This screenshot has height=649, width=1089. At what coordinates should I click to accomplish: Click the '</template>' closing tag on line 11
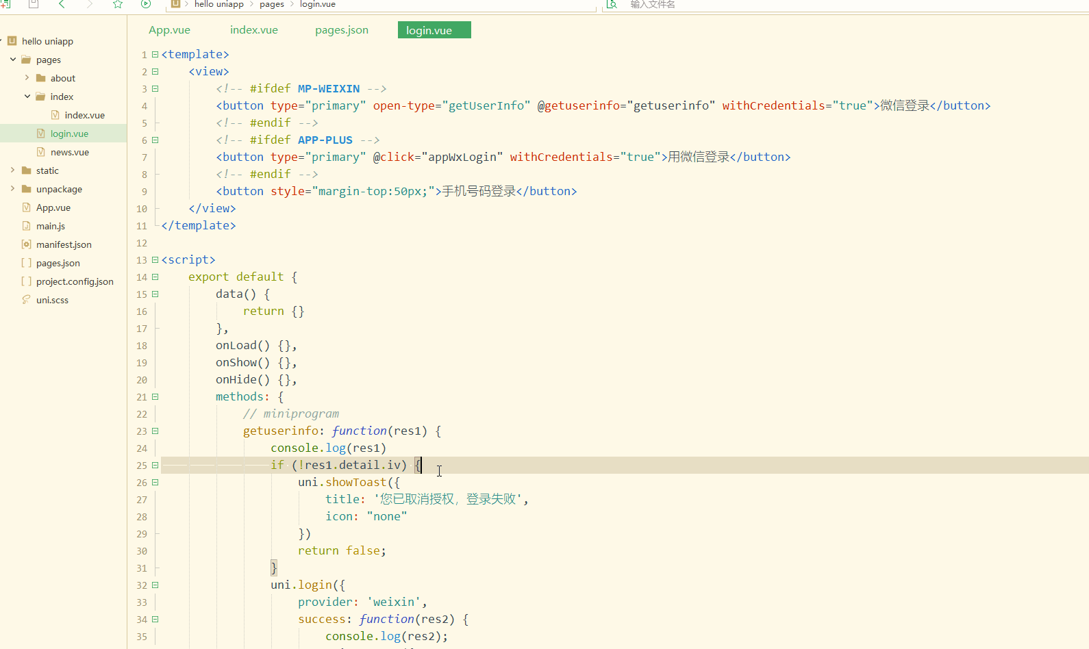point(199,225)
